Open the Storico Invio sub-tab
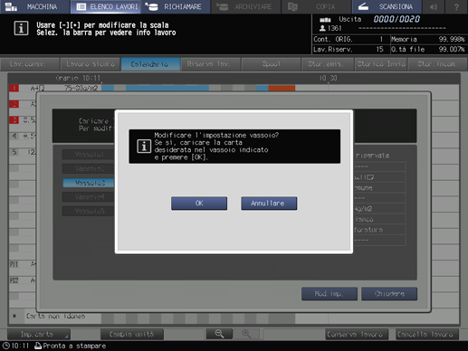The height and width of the screenshot is (351, 468). point(381,64)
